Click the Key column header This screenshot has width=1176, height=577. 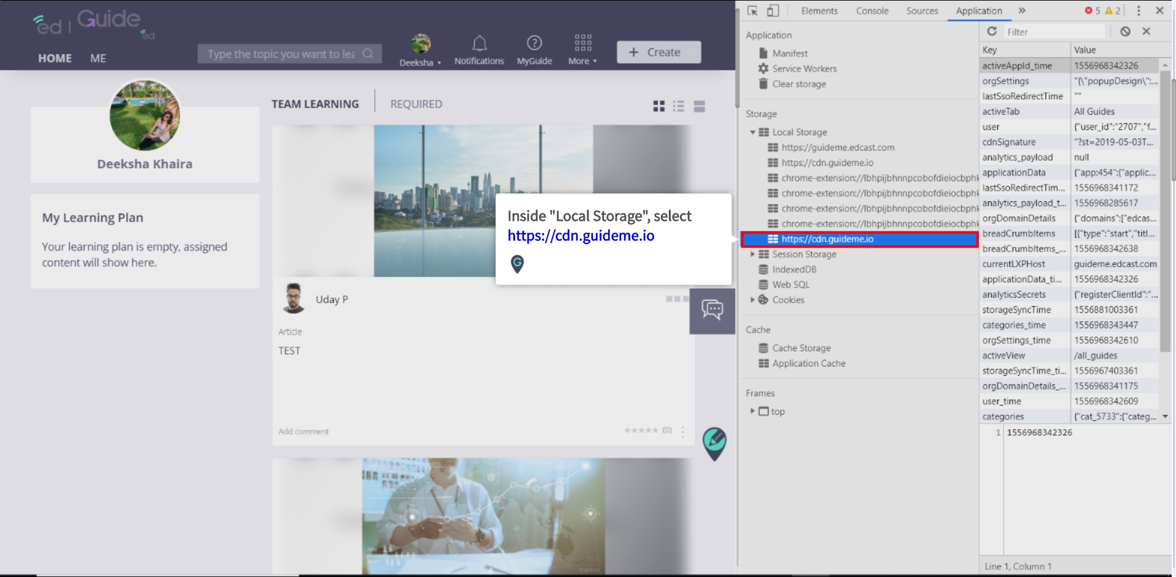pyautogui.click(x=1025, y=50)
